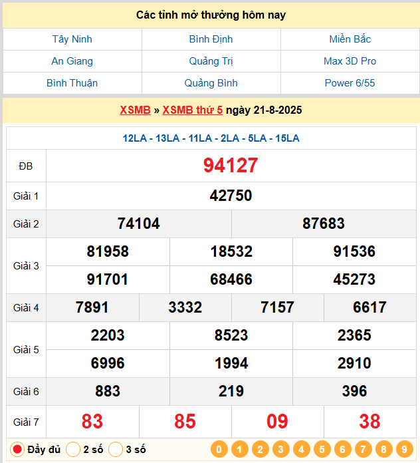Click the Giải 5 number 6996
This screenshot has width=420, height=463.
108,363
